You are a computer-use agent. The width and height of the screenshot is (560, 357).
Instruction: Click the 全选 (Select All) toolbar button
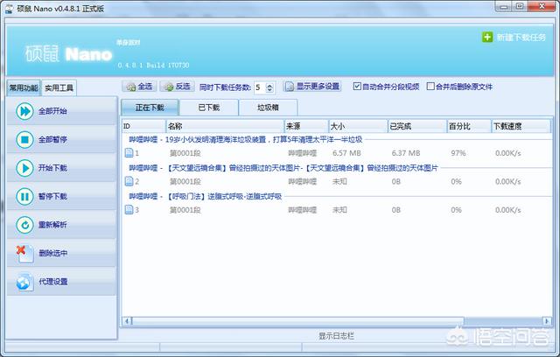[x=140, y=87]
